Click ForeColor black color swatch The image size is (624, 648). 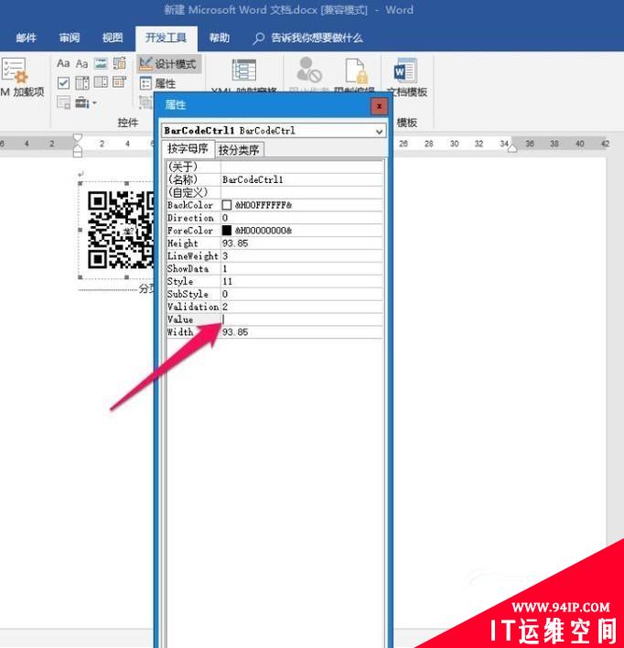[227, 231]
